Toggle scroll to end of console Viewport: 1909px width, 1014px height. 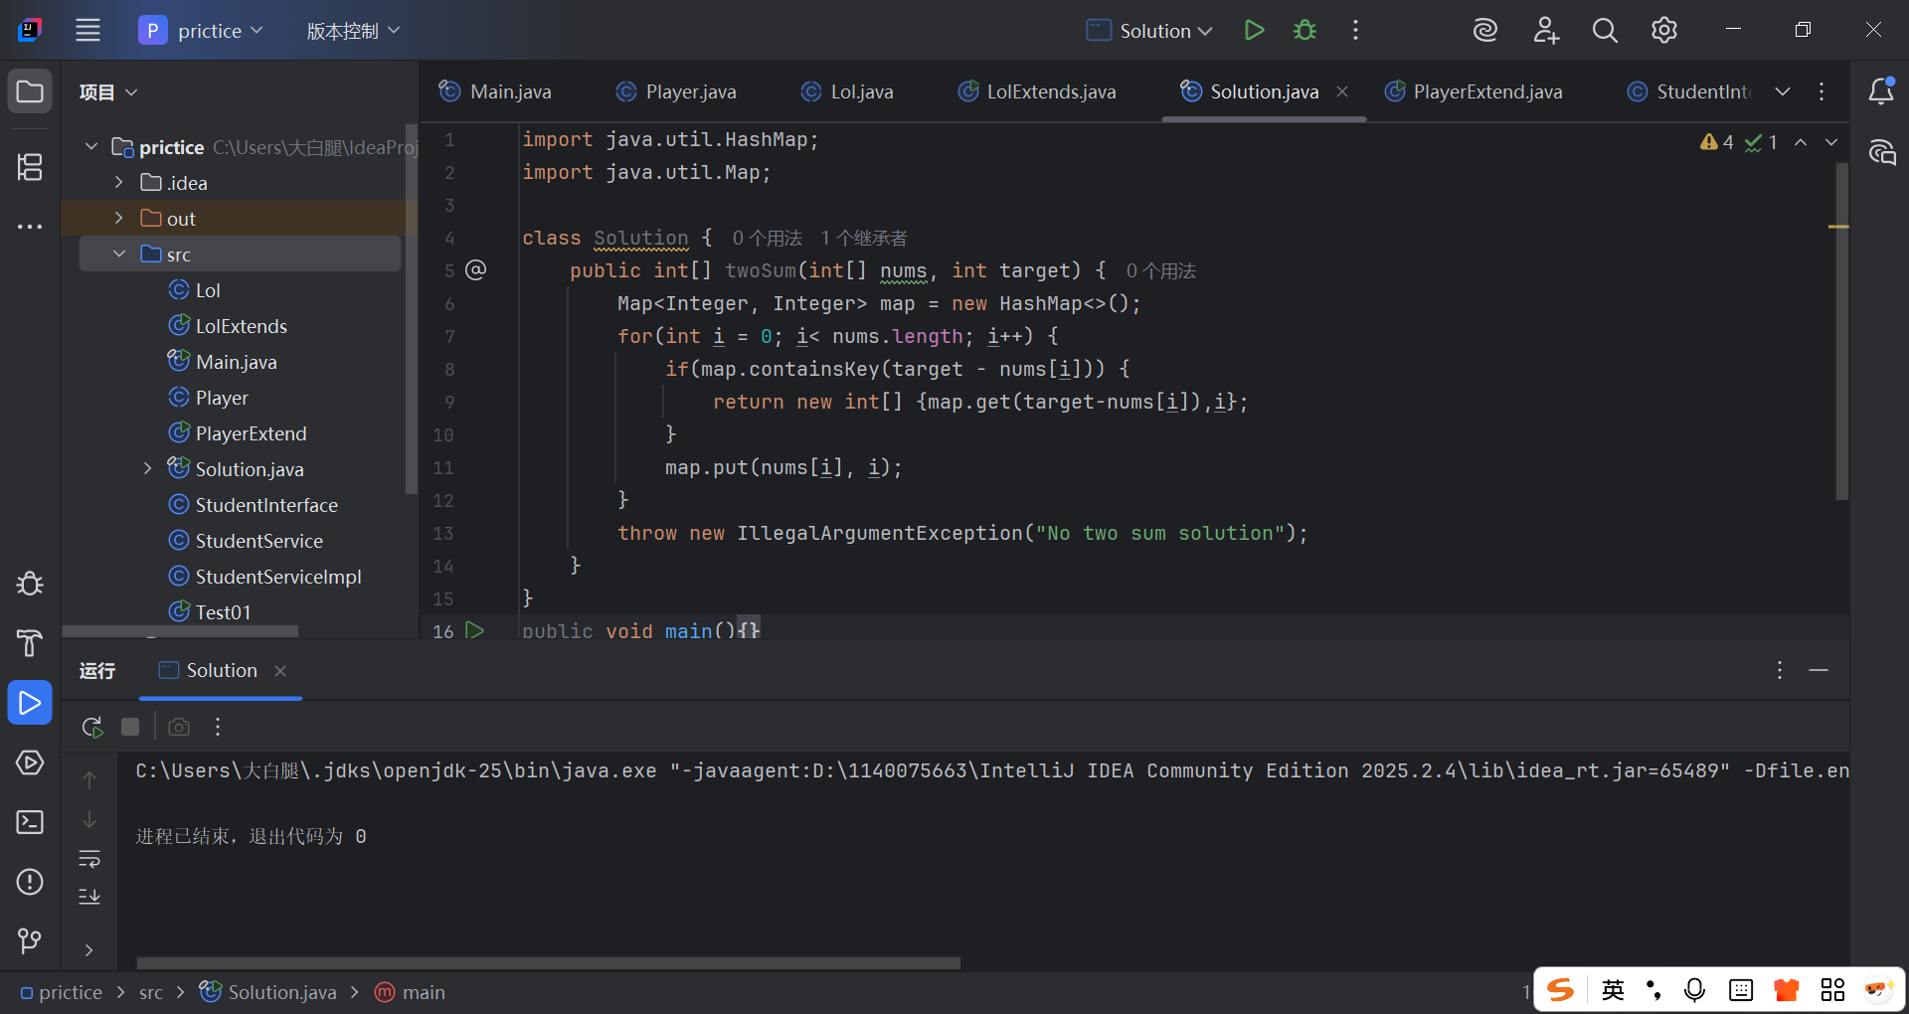tap(89, 897)
